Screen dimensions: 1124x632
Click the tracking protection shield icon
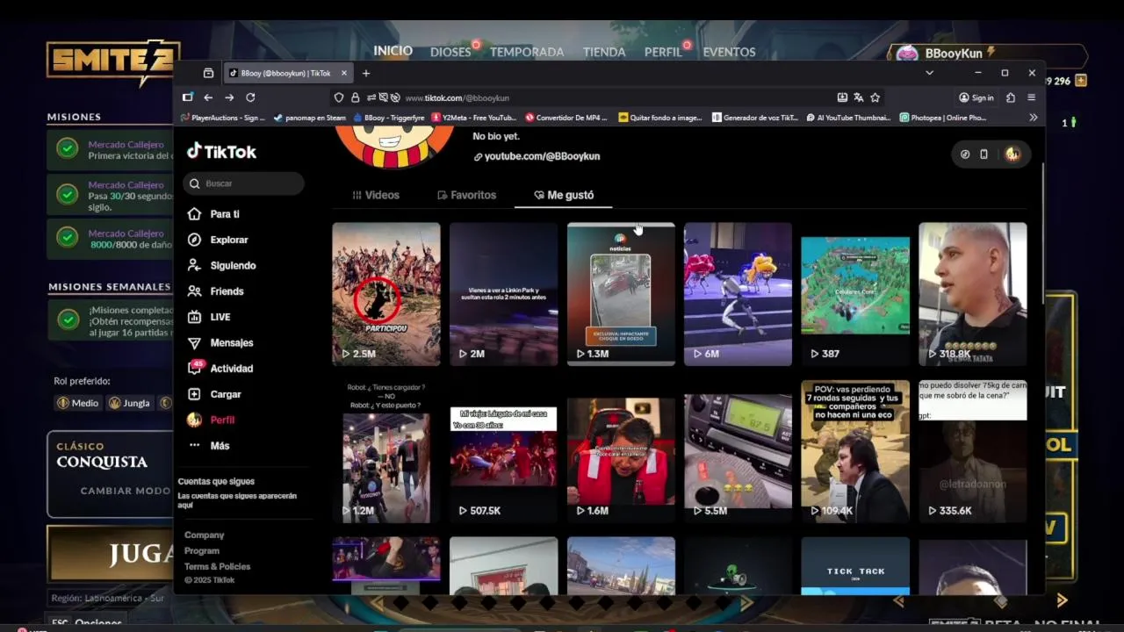tap(339, 97)
